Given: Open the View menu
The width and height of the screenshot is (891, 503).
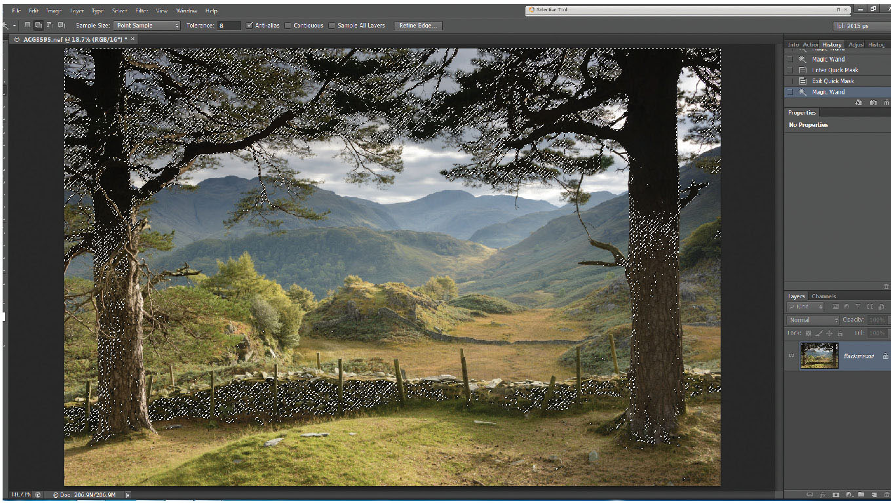Looking at the screenshot, I should pos(162,10).
